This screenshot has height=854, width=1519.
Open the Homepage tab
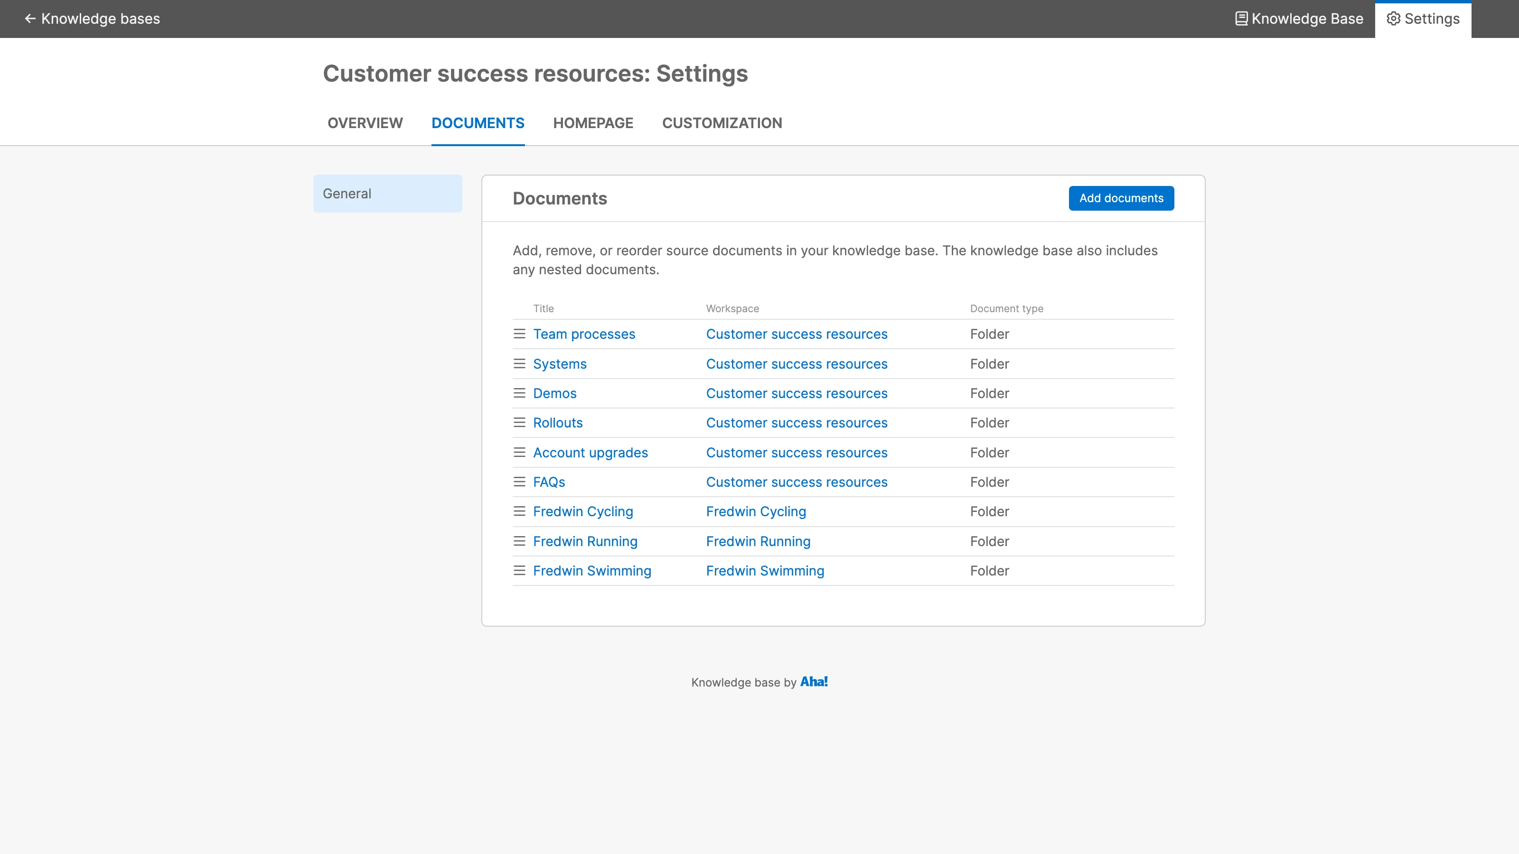(x=592, y=123)
